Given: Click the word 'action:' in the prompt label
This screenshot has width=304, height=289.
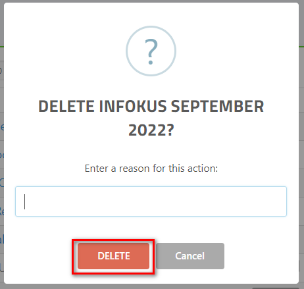Looking at the screenshot, I should coord(203,169).
